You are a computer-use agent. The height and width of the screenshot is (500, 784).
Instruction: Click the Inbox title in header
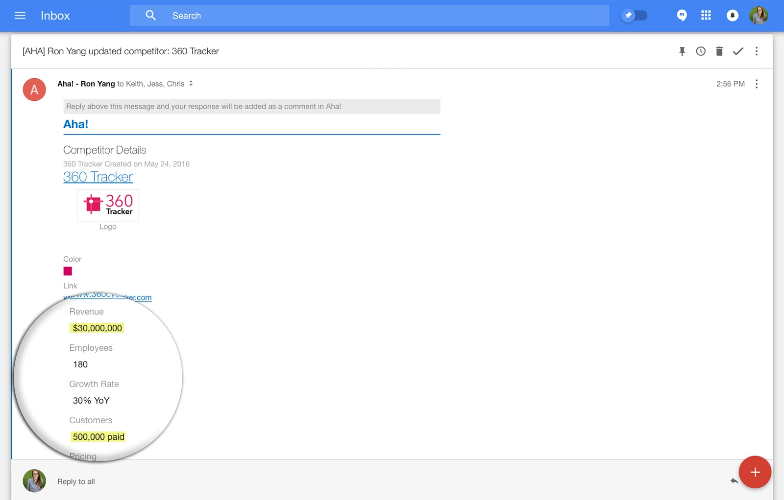click(x=55, y=16)
